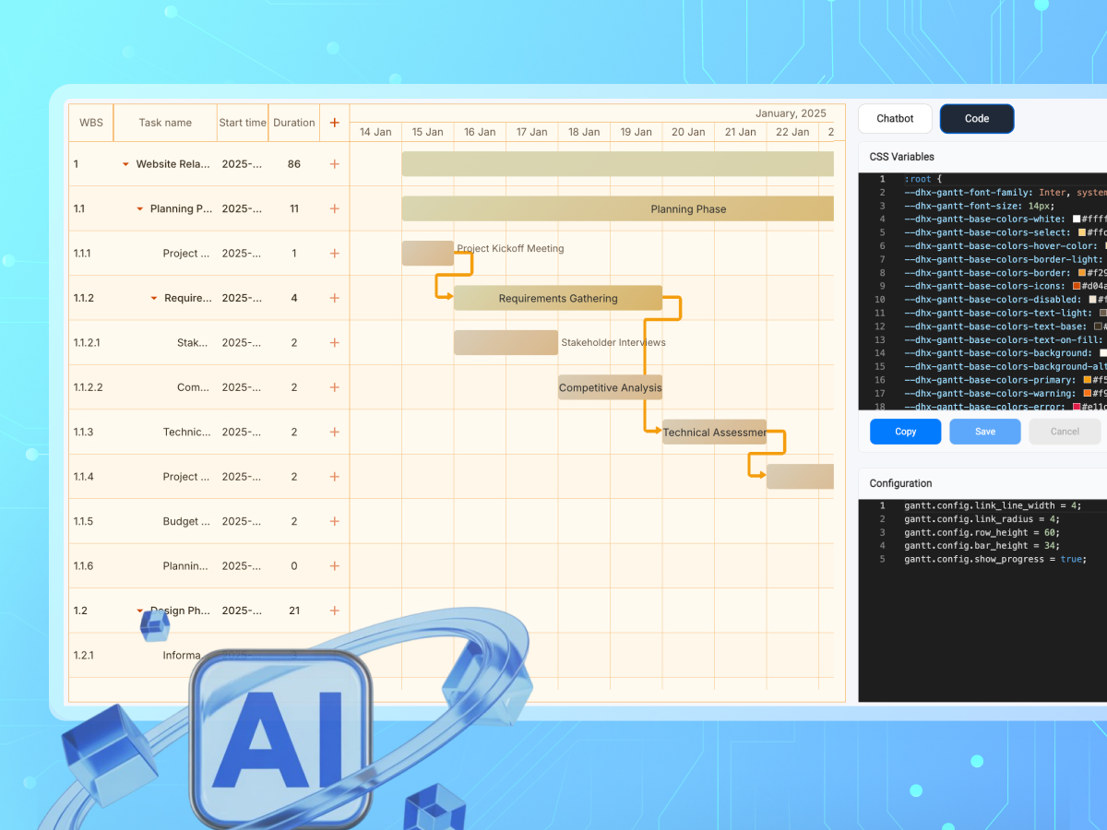Viewport: 1107px width, 830px height.
Task: Select the Budget ... task row 1.1.5
Action: (x=208, y=521)
